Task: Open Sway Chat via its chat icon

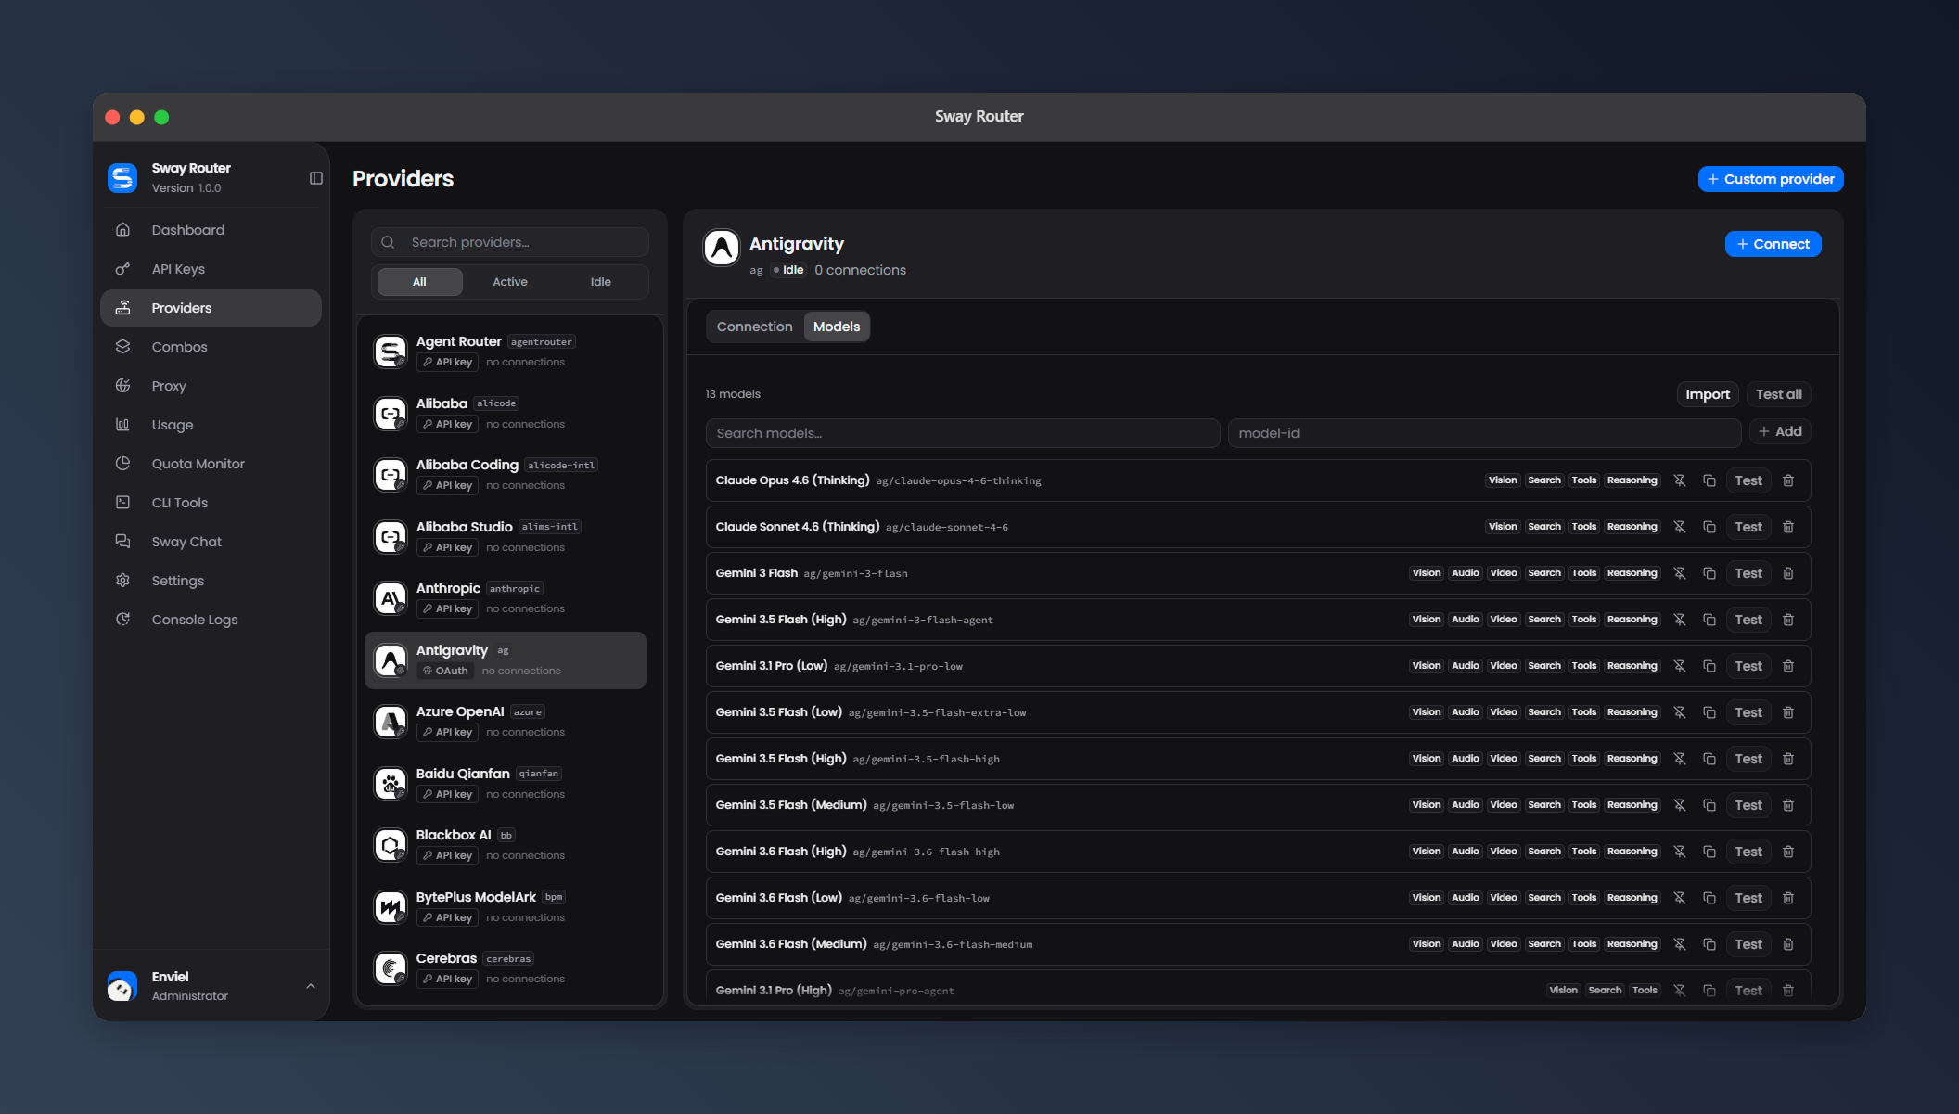Action: click(122, 542)
